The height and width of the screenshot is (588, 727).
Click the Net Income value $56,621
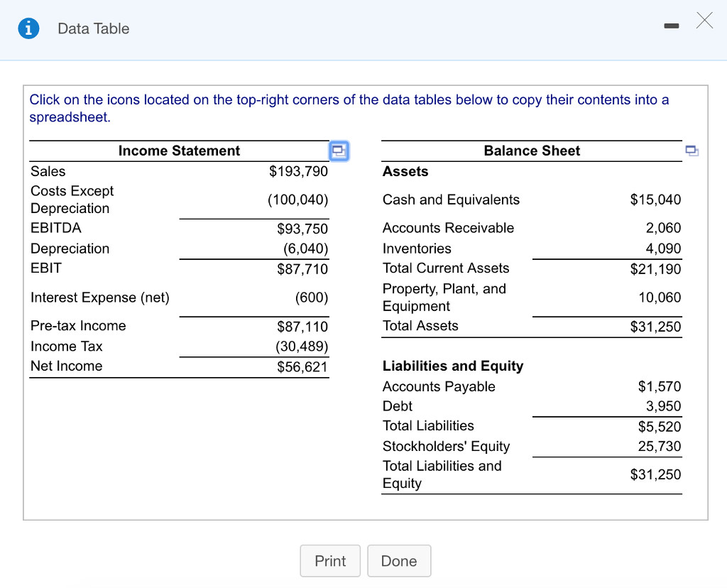[x=302, y=367]
